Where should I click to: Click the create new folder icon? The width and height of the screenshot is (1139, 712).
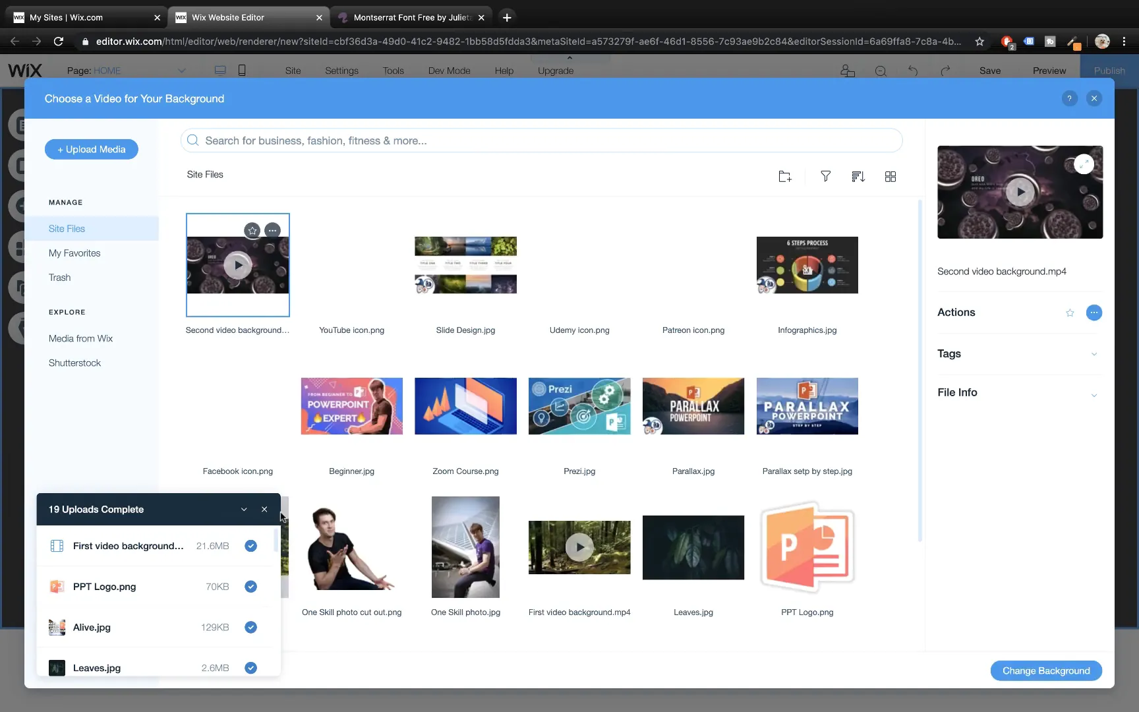(784, 177)
